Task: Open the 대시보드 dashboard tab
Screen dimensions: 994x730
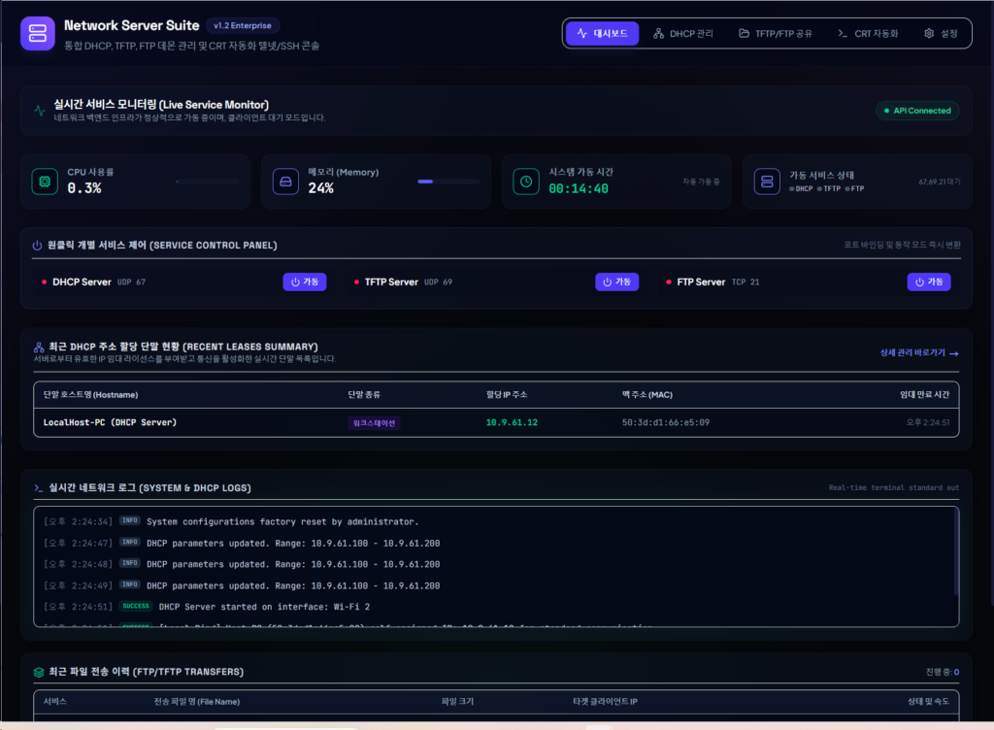Action: [602, 34]
